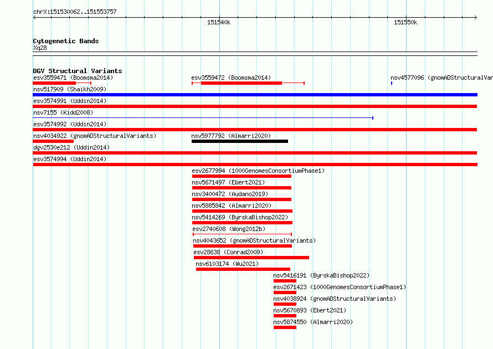
Task: Select the nsv5671497 (Ebert2021) label
Action: tap(228, 182)
